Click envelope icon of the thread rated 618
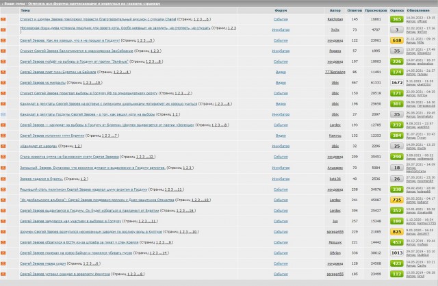This screenshot has height=286, width=438. 3,40
